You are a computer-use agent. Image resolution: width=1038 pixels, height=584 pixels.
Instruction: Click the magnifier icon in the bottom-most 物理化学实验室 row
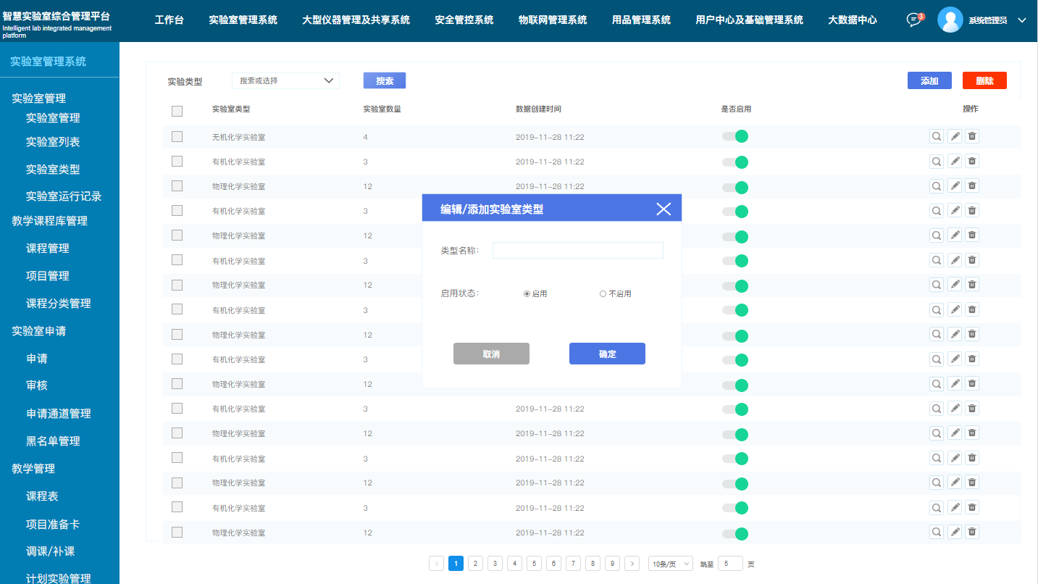(937, 532)
